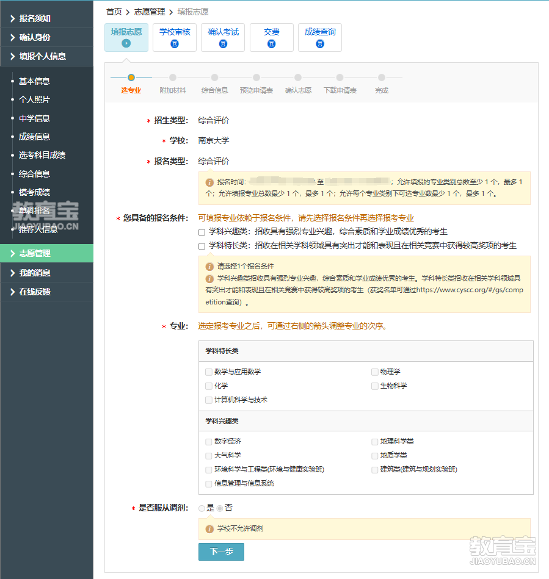This screenshot has width=549, height=579.
Task: Click the 南京大学 school value
Action: [214, 141]
